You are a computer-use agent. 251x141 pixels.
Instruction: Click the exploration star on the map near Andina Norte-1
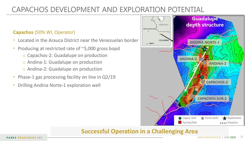[205, 49]
